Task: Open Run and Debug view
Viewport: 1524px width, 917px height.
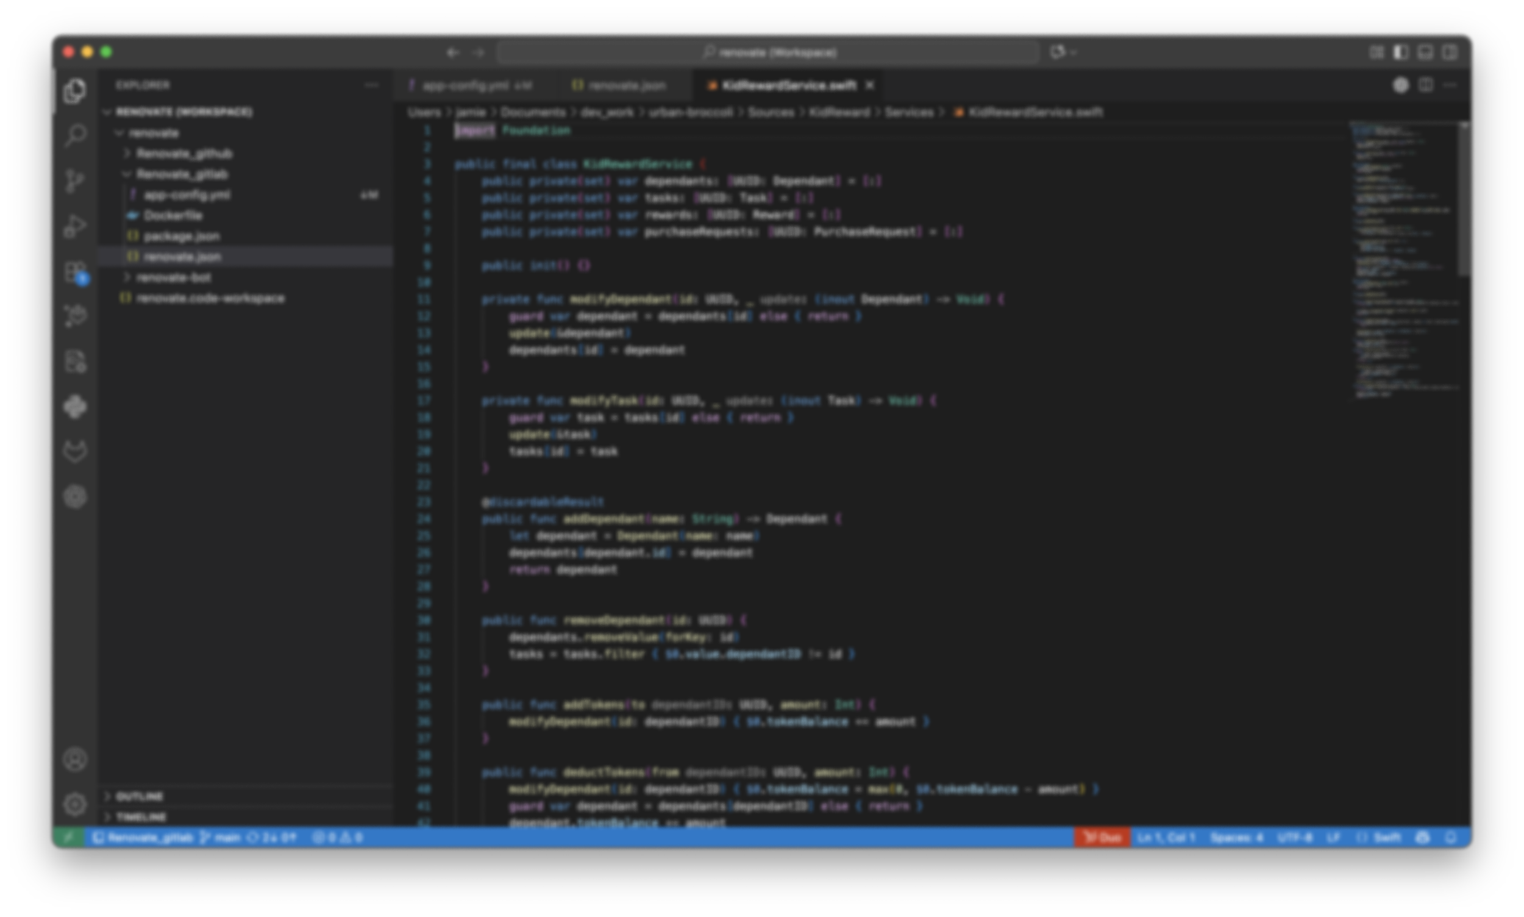Action: pos(76,226)
